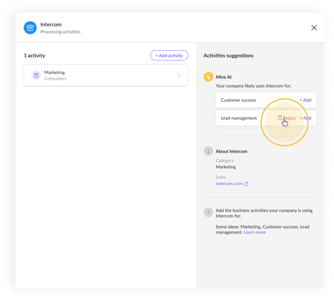Select the Customer success suggestion card
This screenshot has height=301, width=334.
point(266,100)
